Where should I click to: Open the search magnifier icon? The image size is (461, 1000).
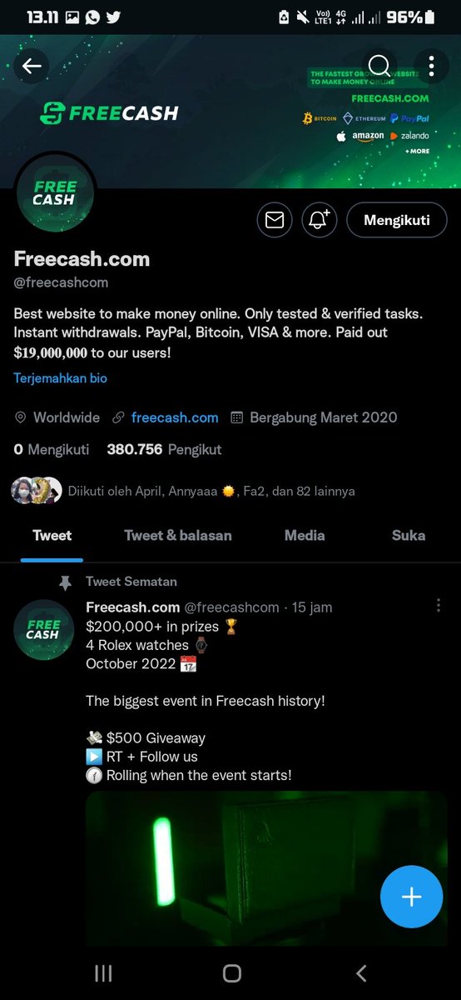click(379, 67)
